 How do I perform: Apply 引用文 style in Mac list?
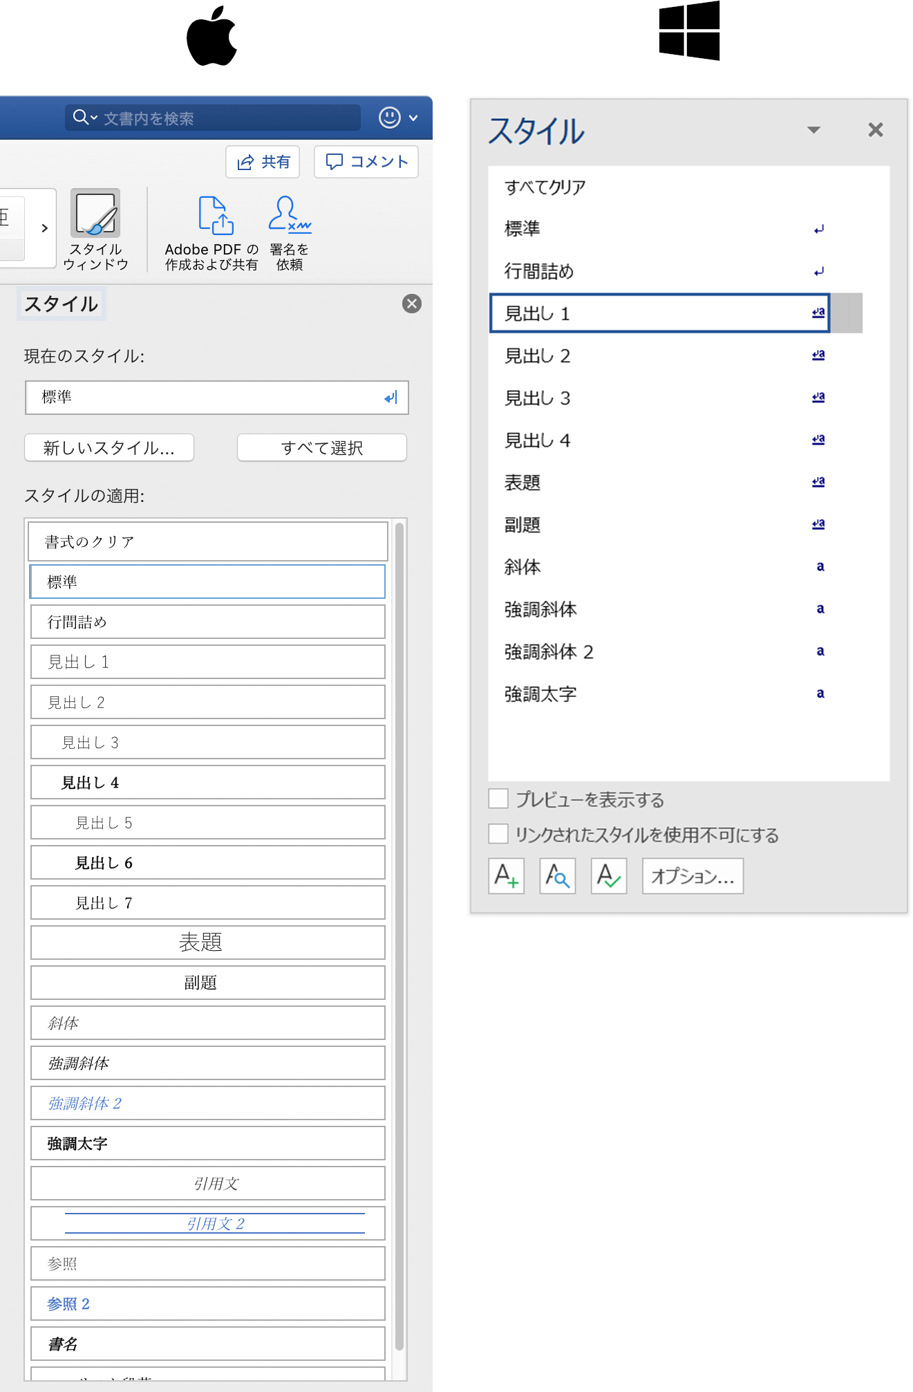[x=208, y=1183]
